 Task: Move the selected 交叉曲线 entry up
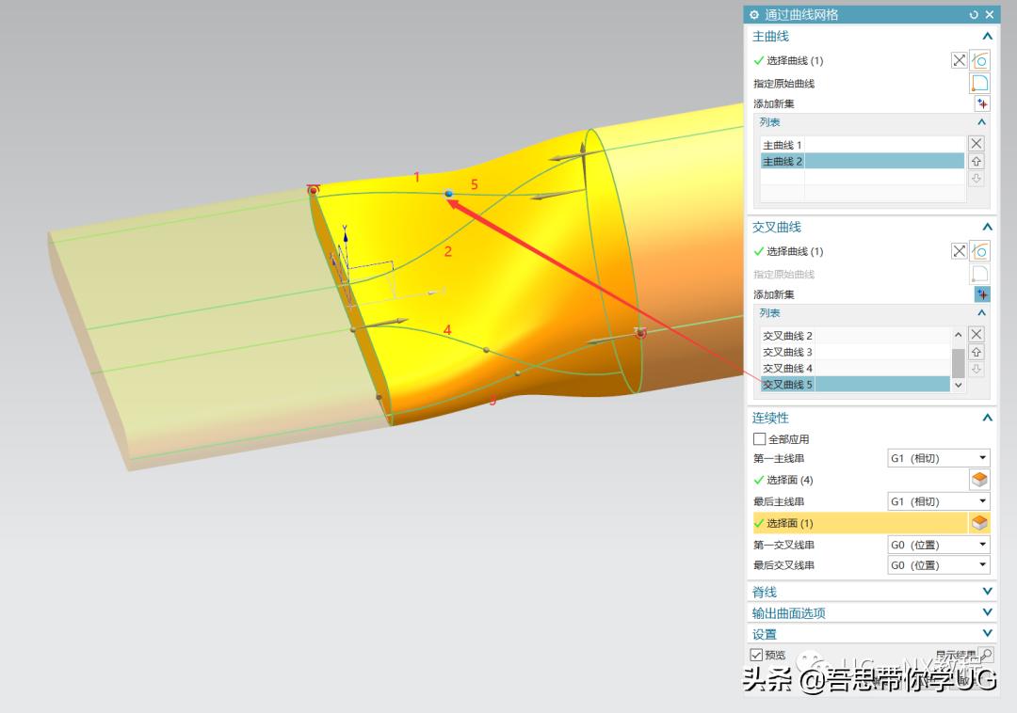(977, 352)
